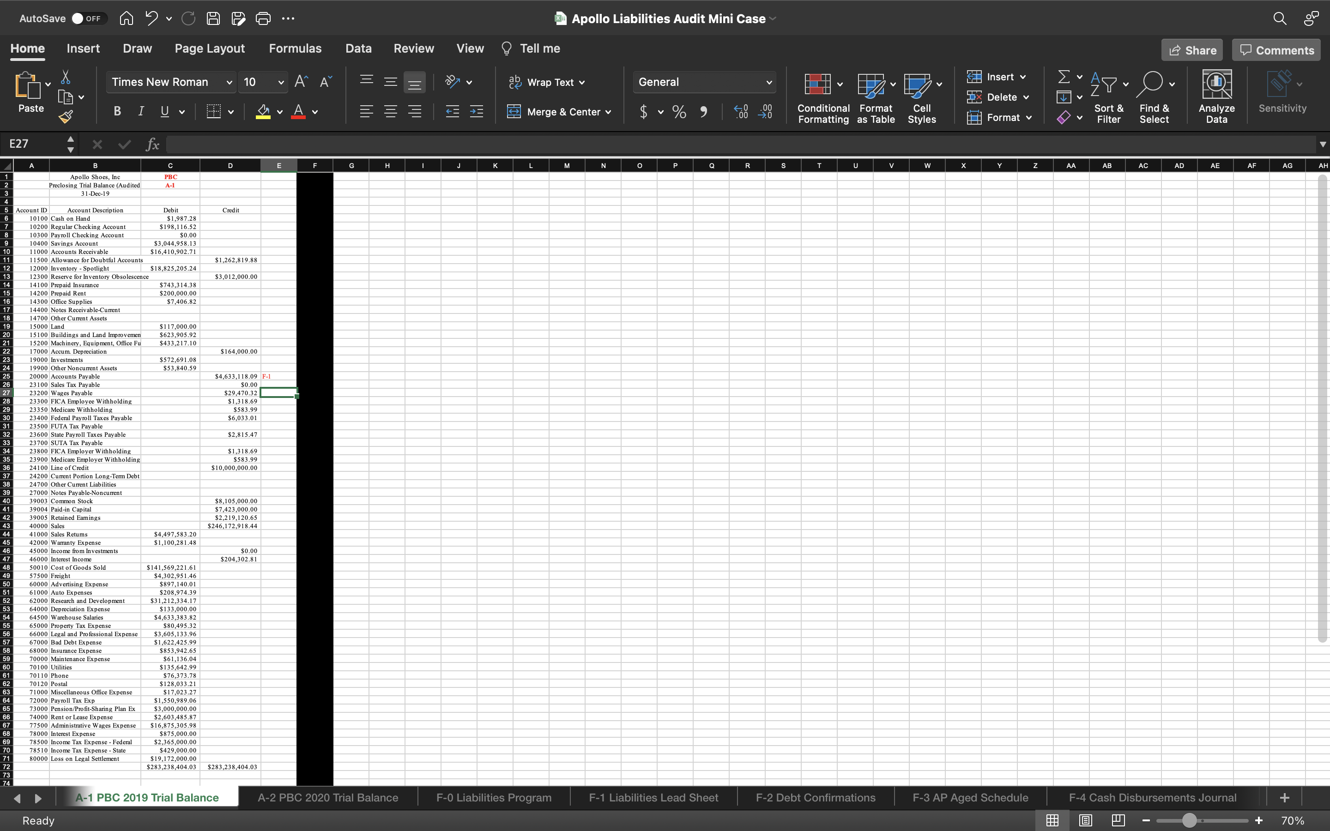Expand the fill color options
This screenshot has height=831, width=1330.
tap(279, 112)
